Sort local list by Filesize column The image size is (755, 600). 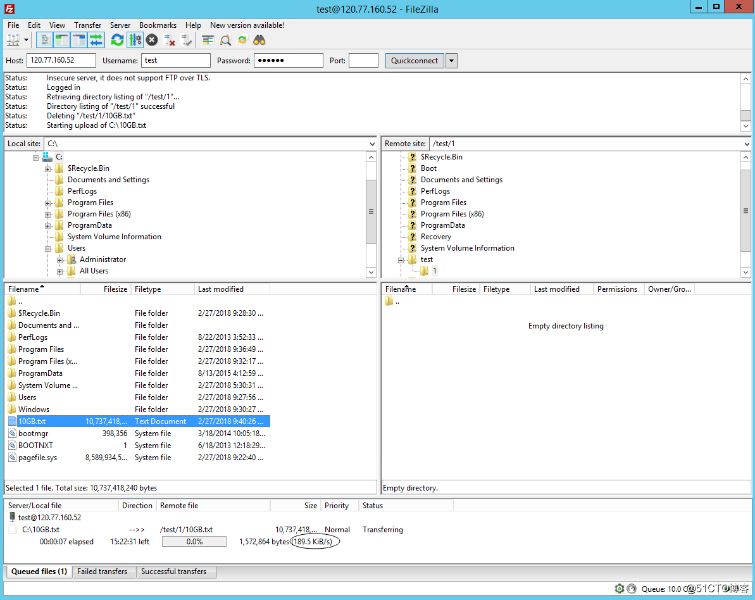(x=106, y=289)
